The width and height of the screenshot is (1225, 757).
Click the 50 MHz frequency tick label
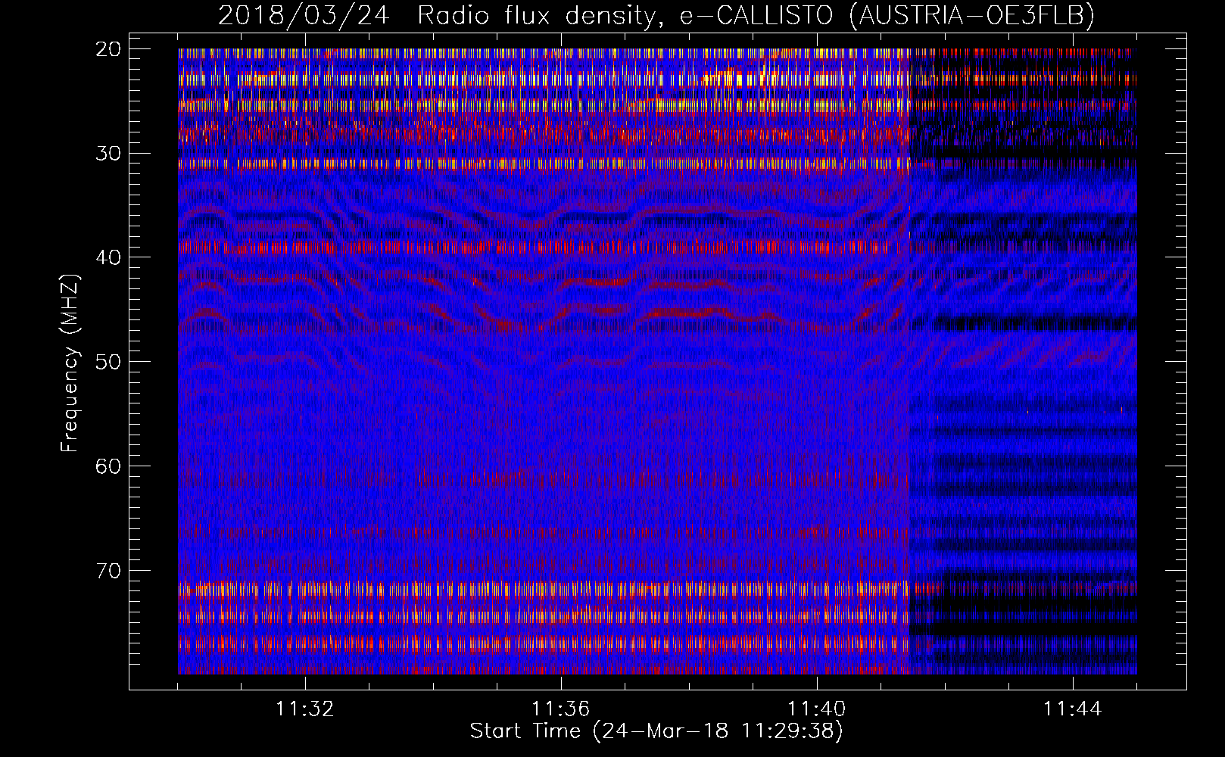point(108,362)
